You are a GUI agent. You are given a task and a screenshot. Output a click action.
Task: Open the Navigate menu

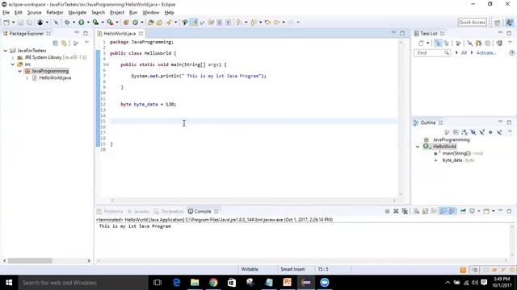(78, 13)
